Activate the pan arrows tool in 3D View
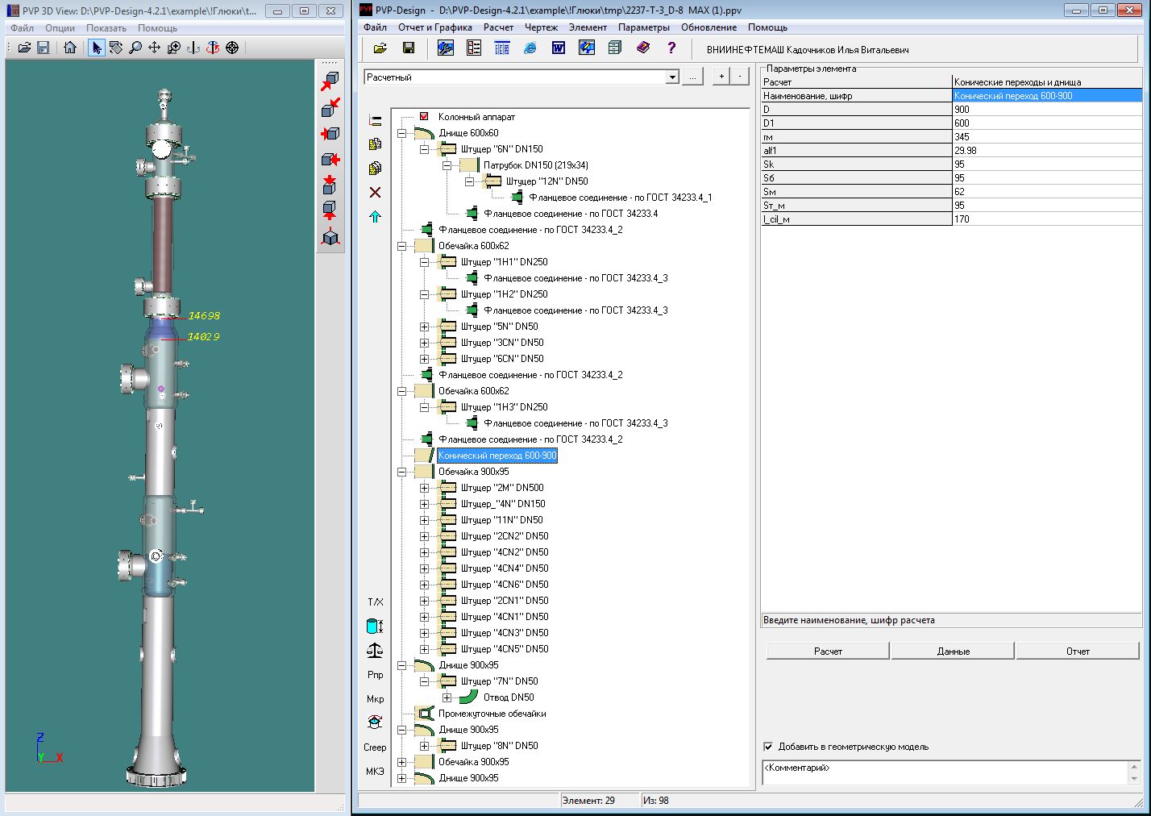Viewport: 1151px width, 816px height. point(154,48)
